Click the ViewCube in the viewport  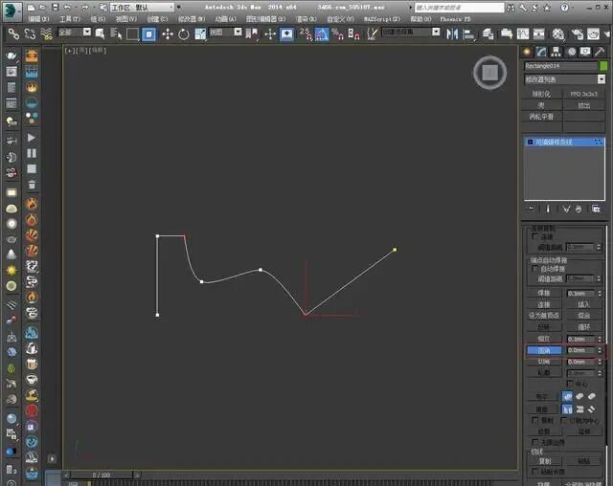(489, 73)
